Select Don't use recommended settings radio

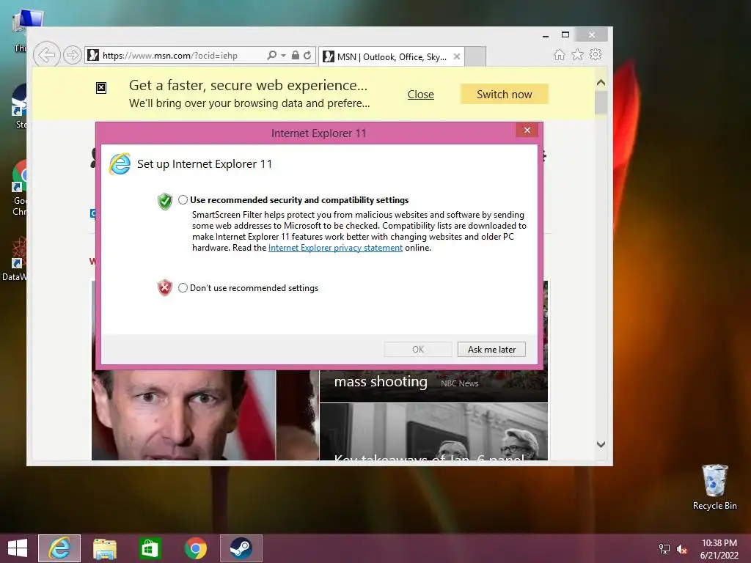pyautogui.click(x=183, y=287)
